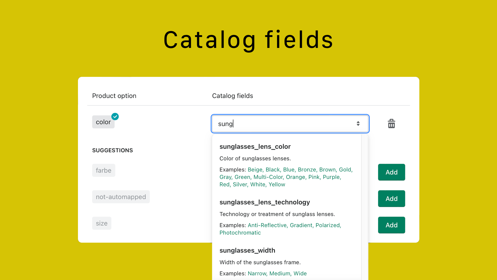Pick sunglasses_width from the dropdown list
The height and width of the screenshot is (280, 497).
tap(247, 250)
